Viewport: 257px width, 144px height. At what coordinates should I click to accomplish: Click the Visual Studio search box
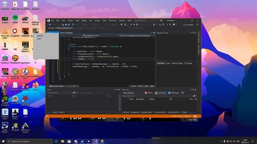[148, 20]
